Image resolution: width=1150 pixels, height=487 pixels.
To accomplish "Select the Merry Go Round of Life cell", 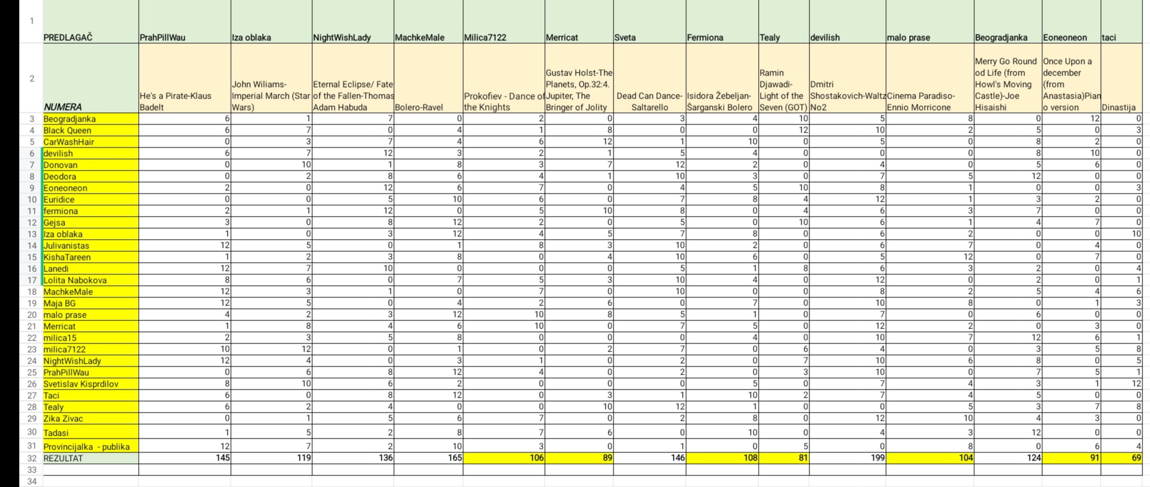I will (x=1008, y=78).
